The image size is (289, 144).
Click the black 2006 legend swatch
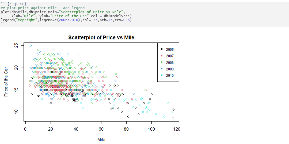pyautogui.click(x=162, y=49)
